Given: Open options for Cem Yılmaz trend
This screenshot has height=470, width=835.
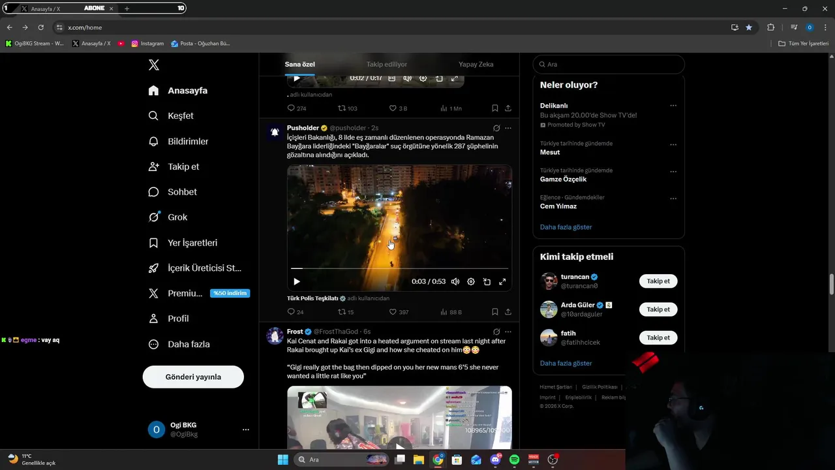Looking at the screenshot, I should (x=673, y=198).
